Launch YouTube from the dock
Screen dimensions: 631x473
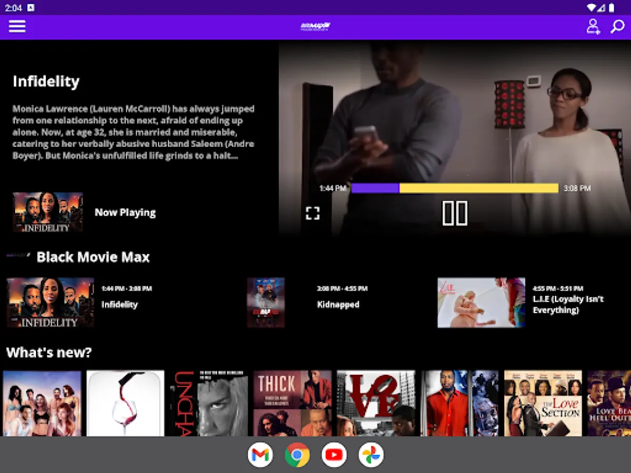coord(334,455)
